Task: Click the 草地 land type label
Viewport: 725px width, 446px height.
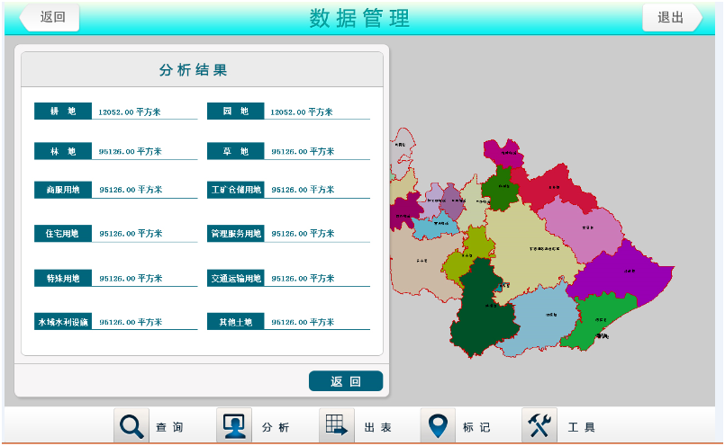Action: 235,151
